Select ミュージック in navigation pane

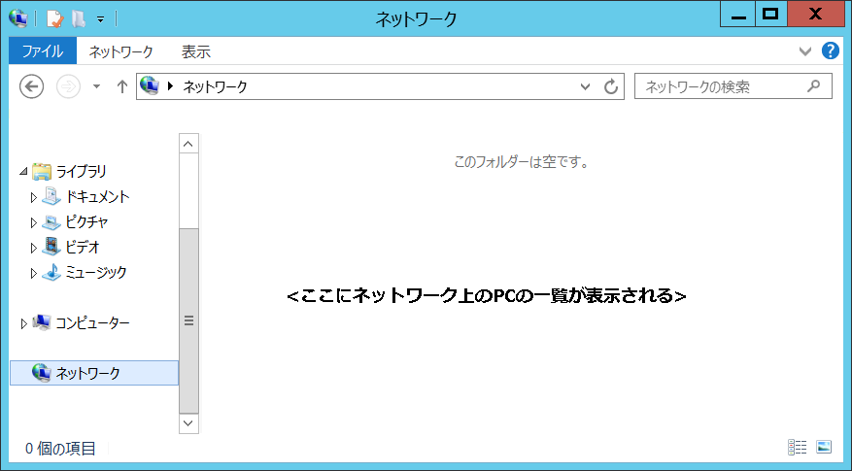click(x=95, y=272)
